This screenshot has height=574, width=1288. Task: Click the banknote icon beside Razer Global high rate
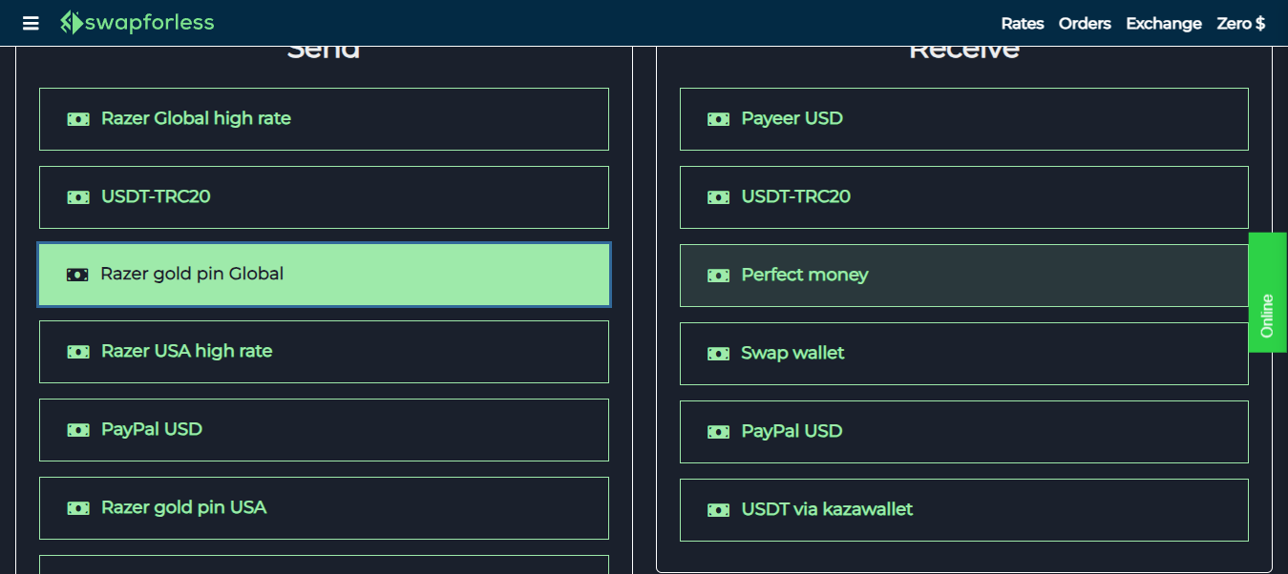click(x=77, y=118)
